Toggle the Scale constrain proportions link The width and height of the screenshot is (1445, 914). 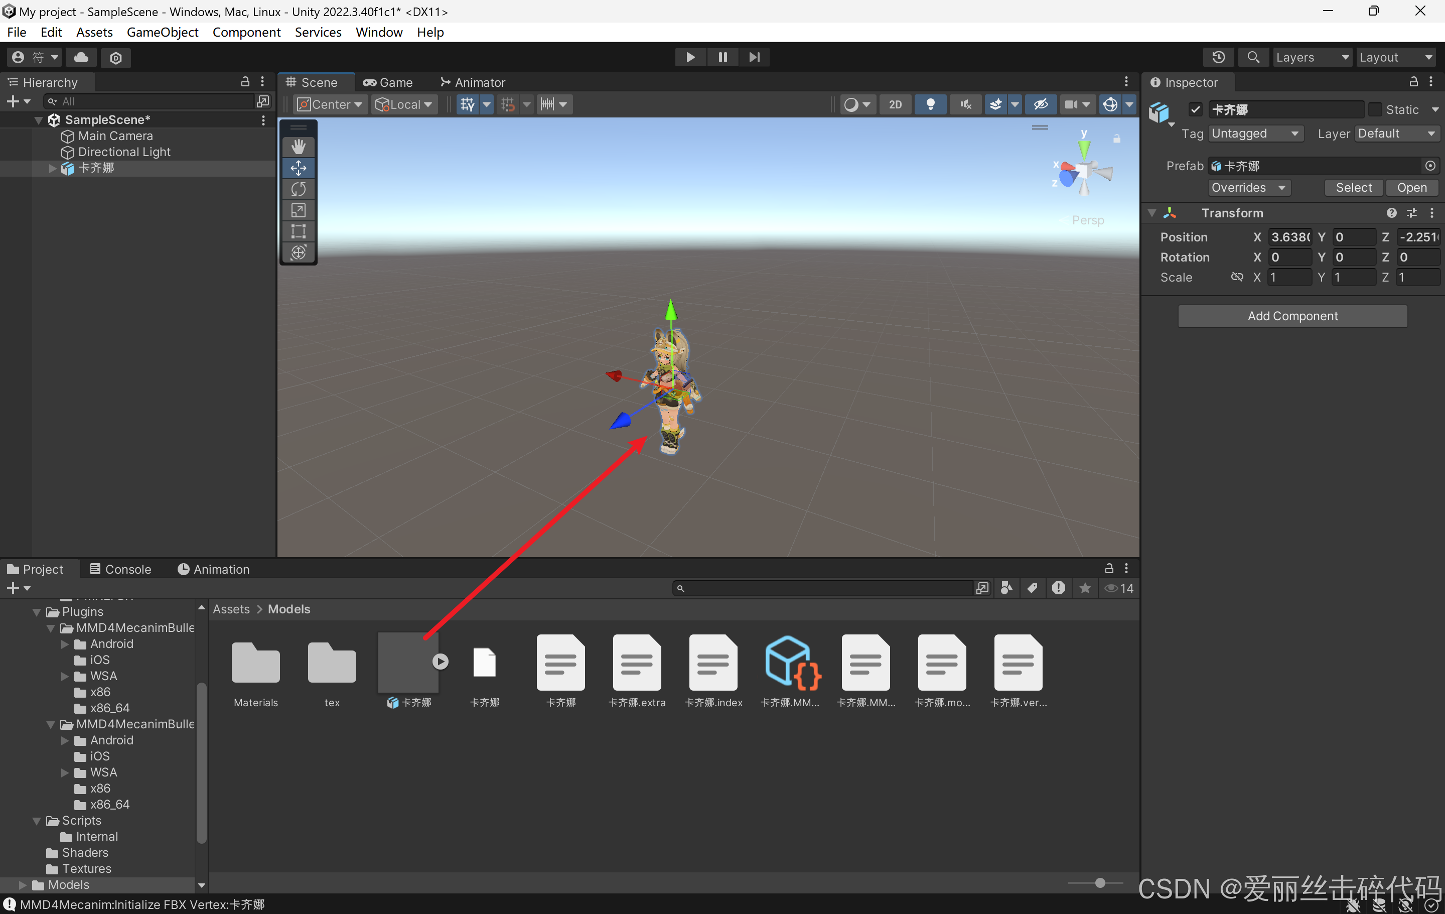[1237, 277]
